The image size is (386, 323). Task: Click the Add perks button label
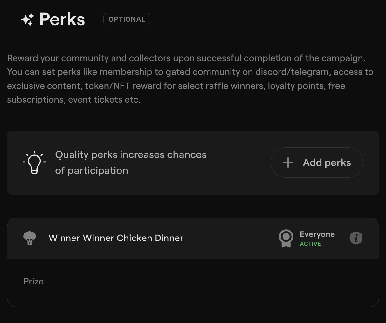click(x=327, y=162)
